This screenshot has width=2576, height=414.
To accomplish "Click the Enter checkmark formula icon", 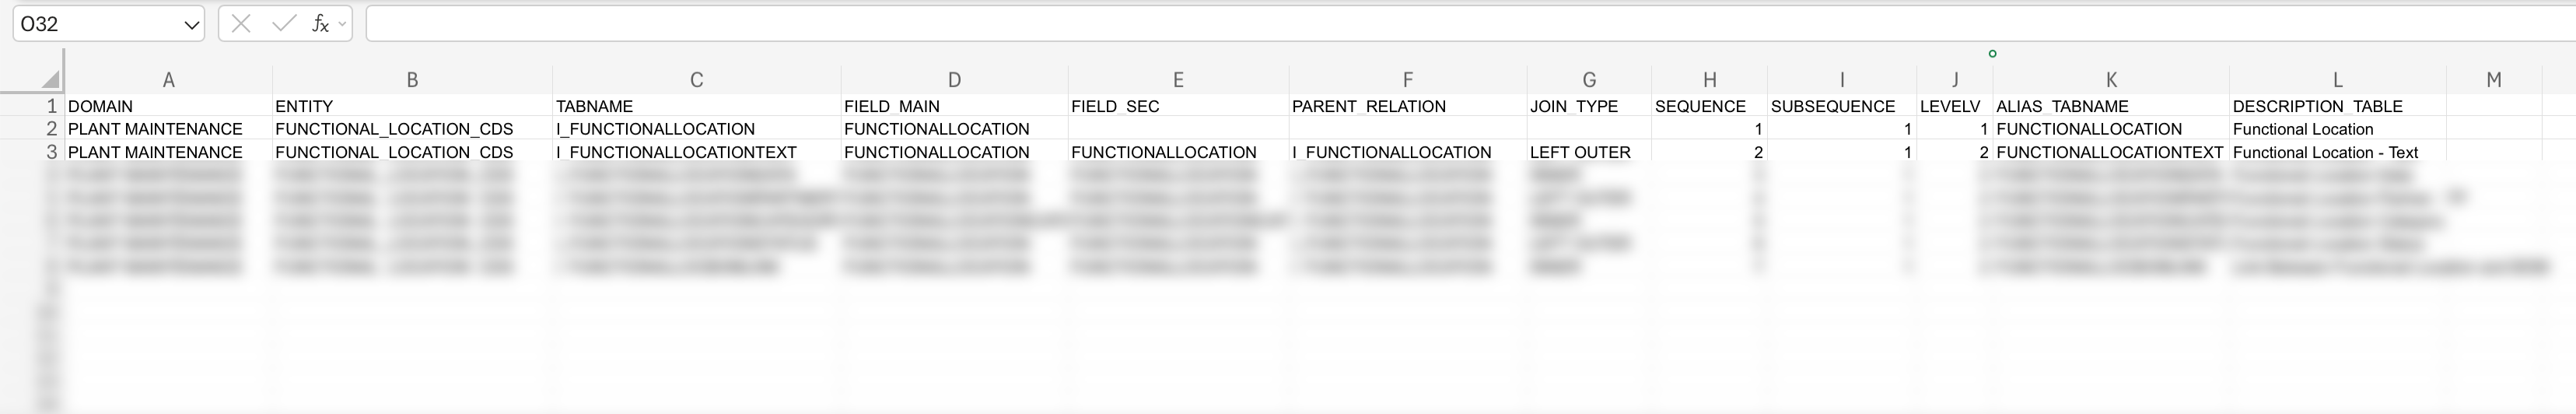I will [x=284, y=24].
